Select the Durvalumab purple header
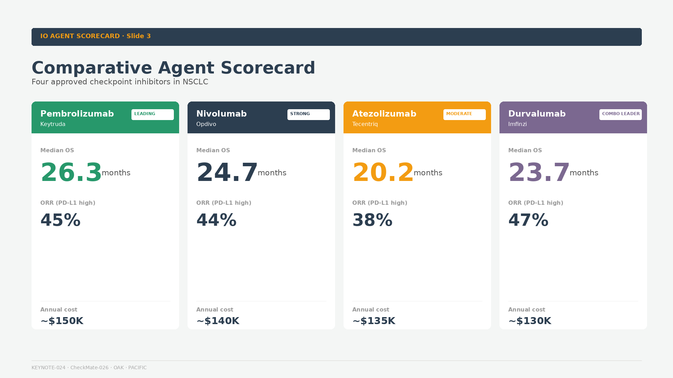This screenshot has height=378, width=673. point(573,118)
